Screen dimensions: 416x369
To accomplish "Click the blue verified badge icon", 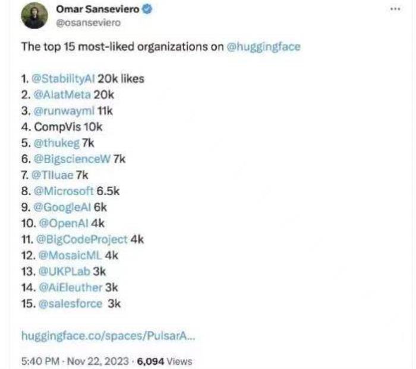I will (x=147, y=9).
